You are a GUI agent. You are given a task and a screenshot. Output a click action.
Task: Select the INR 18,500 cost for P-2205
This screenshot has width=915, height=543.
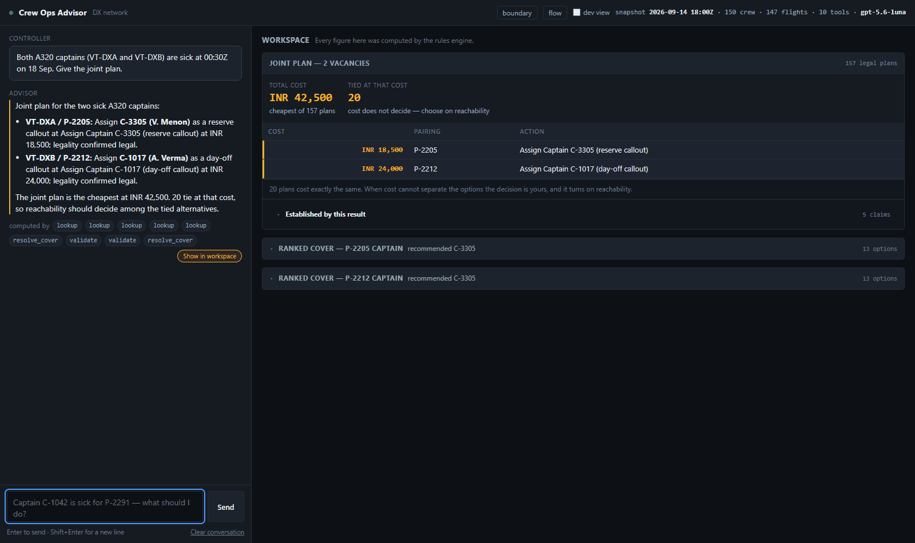[382, 150]
